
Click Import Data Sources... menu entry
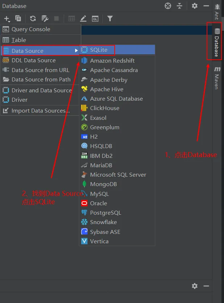41,111
